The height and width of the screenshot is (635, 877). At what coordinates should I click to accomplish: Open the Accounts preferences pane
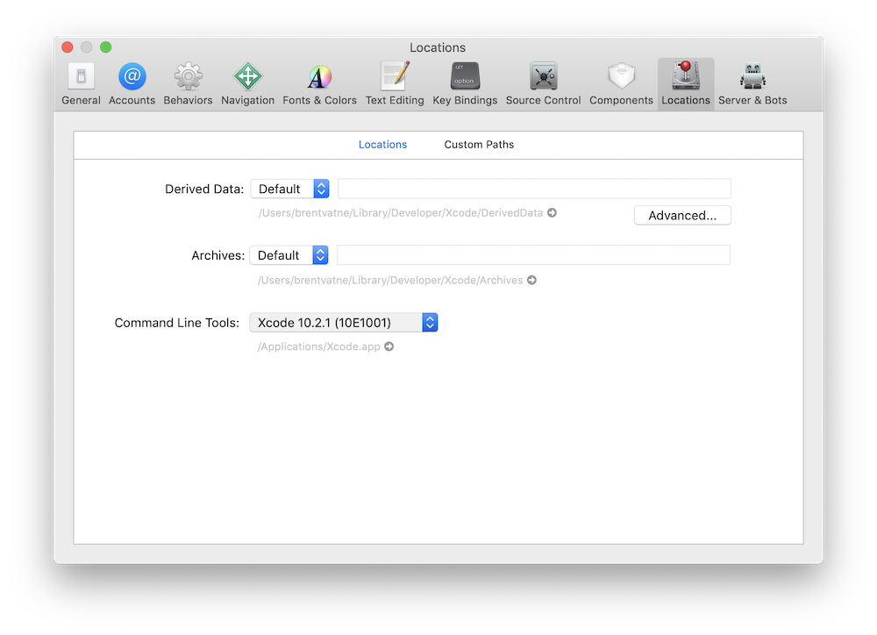(132, 84)
